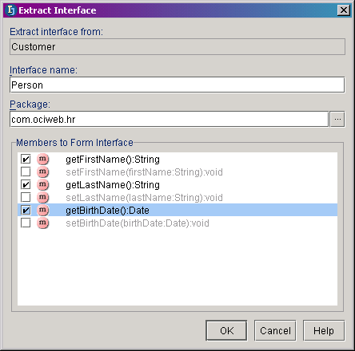The image size is (355, 351).
Task: Confirm extraction with OK button
Action: coord(226,330)
